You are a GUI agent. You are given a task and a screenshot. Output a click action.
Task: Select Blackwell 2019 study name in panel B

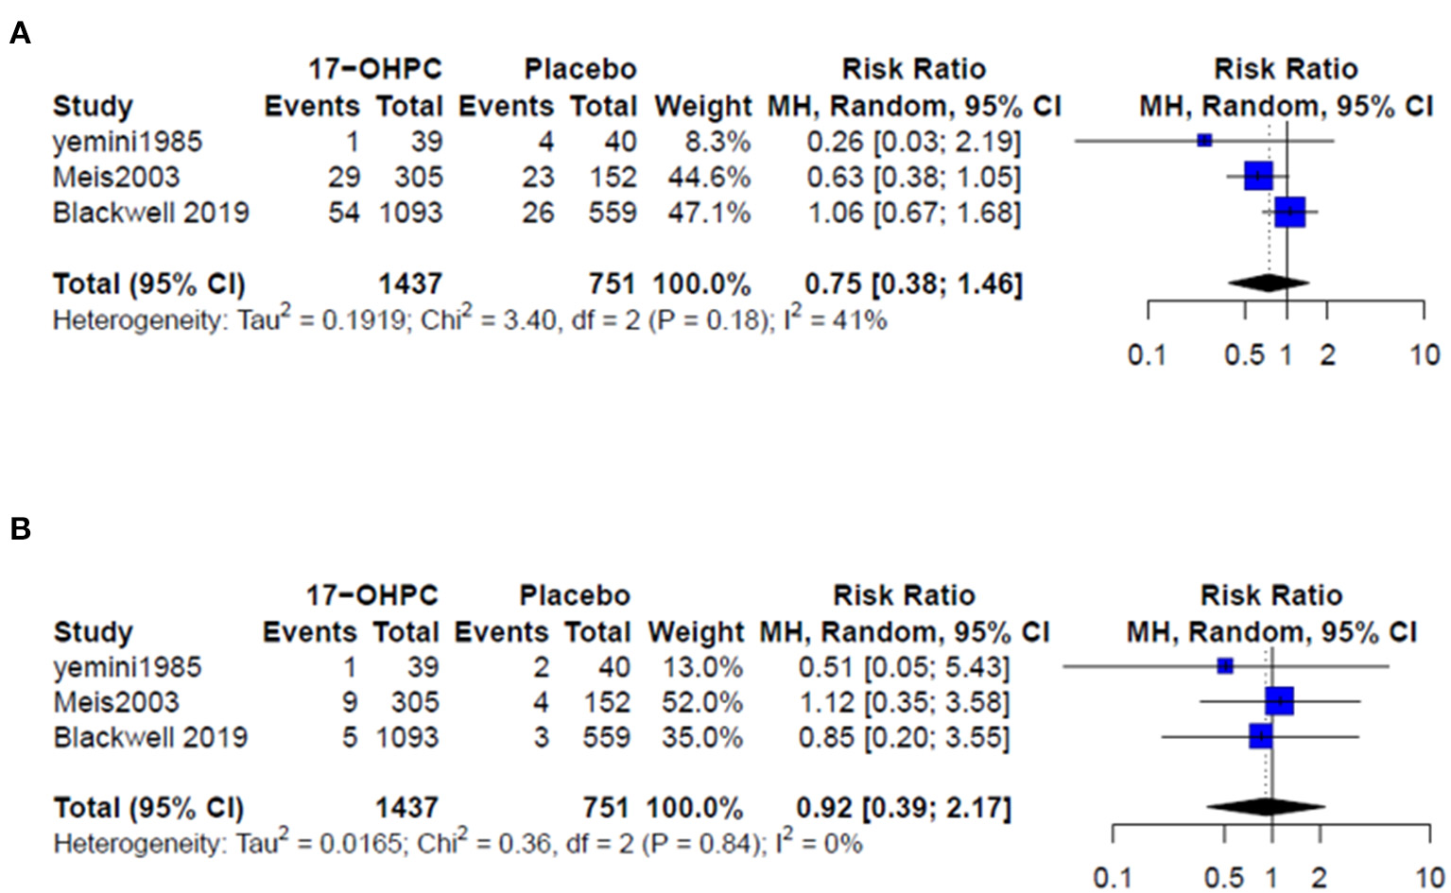150,737
